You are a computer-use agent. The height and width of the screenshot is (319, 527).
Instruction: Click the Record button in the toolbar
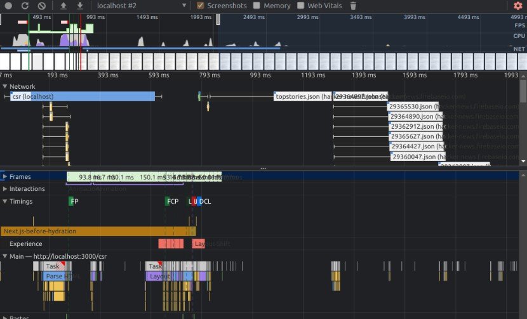click(x=8, y=6)
